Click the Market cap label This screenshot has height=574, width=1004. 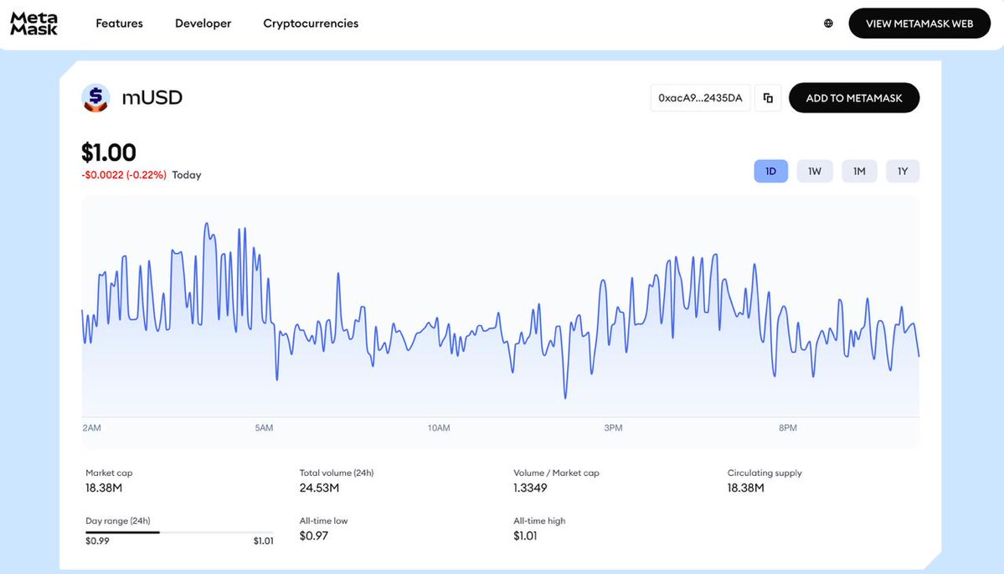(109, 473)
